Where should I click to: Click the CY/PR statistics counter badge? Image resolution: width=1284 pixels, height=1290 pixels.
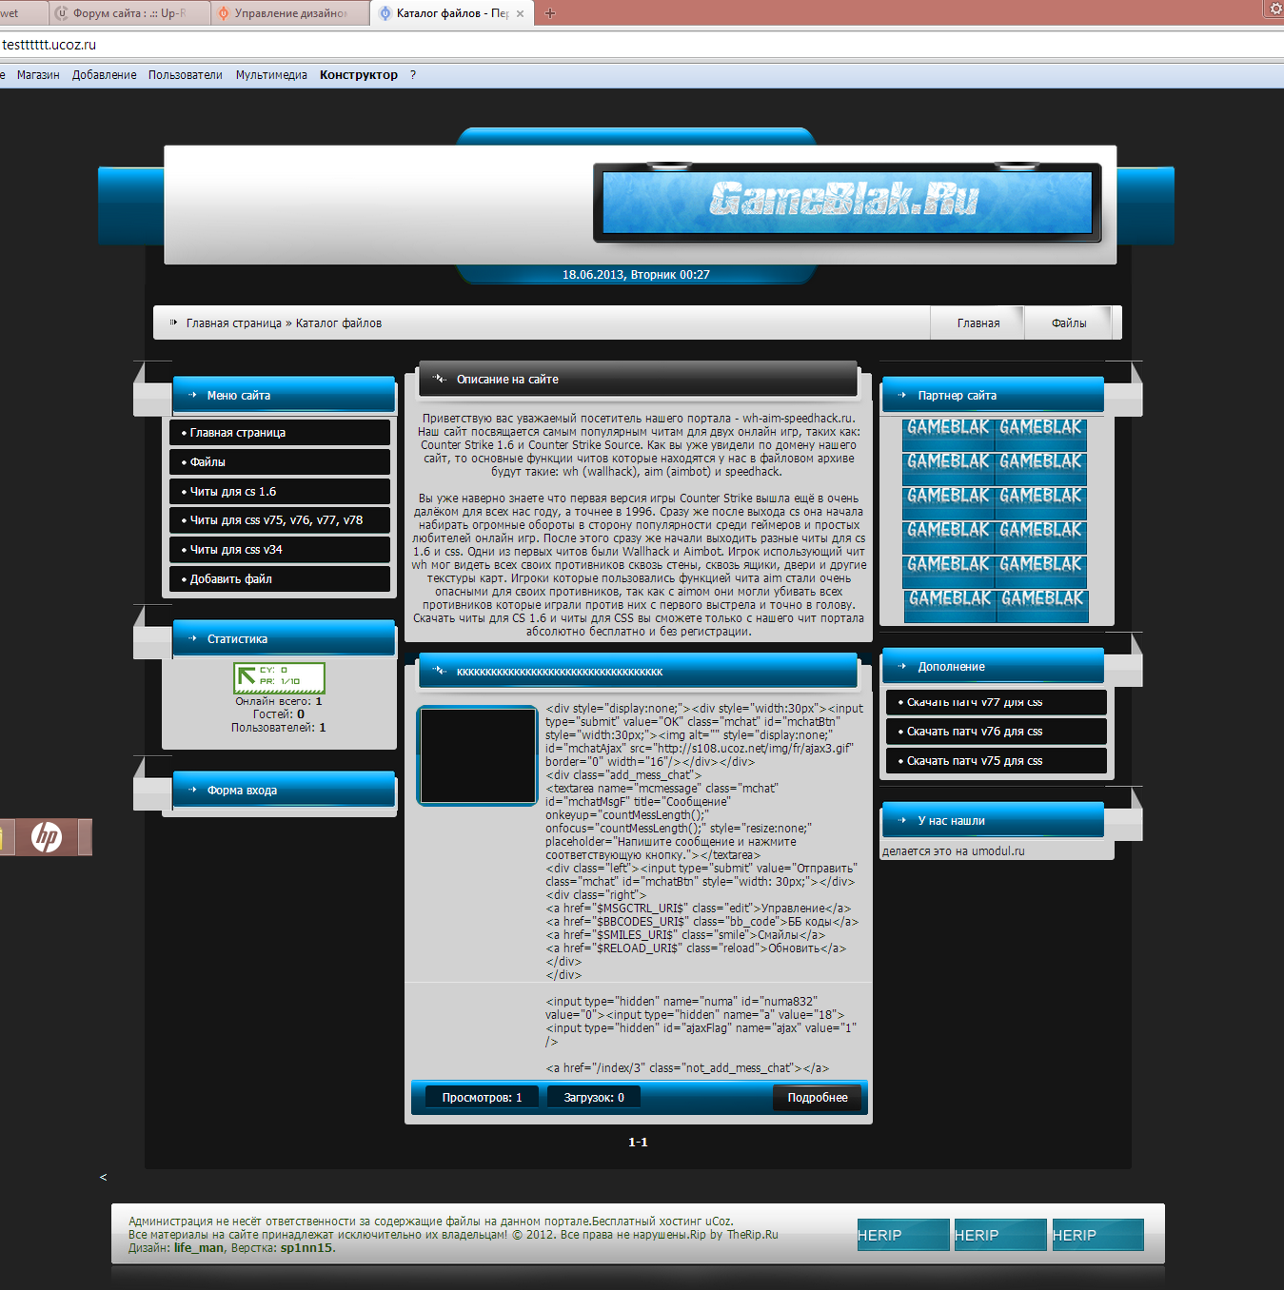point(279,677)
